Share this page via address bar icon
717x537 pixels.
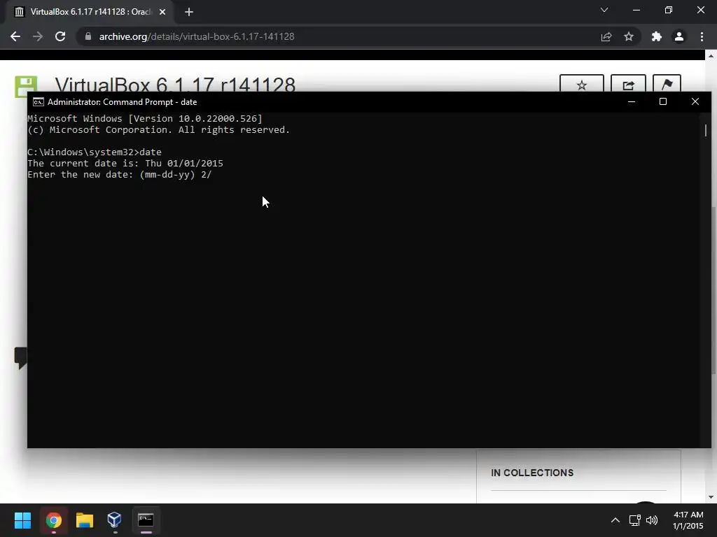[x=606, y=36]
